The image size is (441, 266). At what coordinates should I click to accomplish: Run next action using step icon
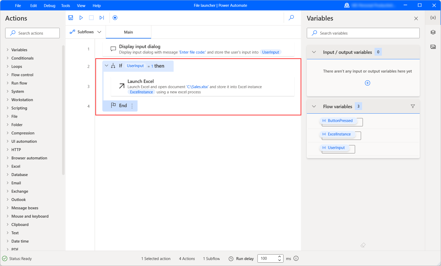(101, 18)
